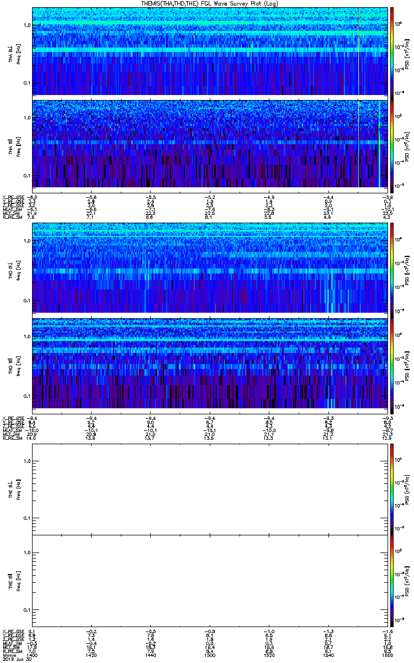Click the "1600" time tick label
This screenshot has height=663, width=414.
(387, 654)
